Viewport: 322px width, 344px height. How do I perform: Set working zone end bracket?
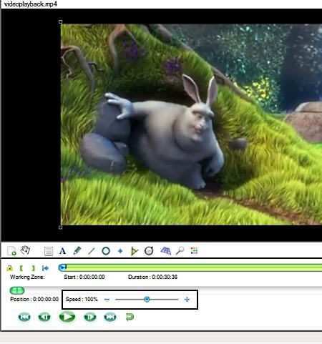(x=33, y=268)
